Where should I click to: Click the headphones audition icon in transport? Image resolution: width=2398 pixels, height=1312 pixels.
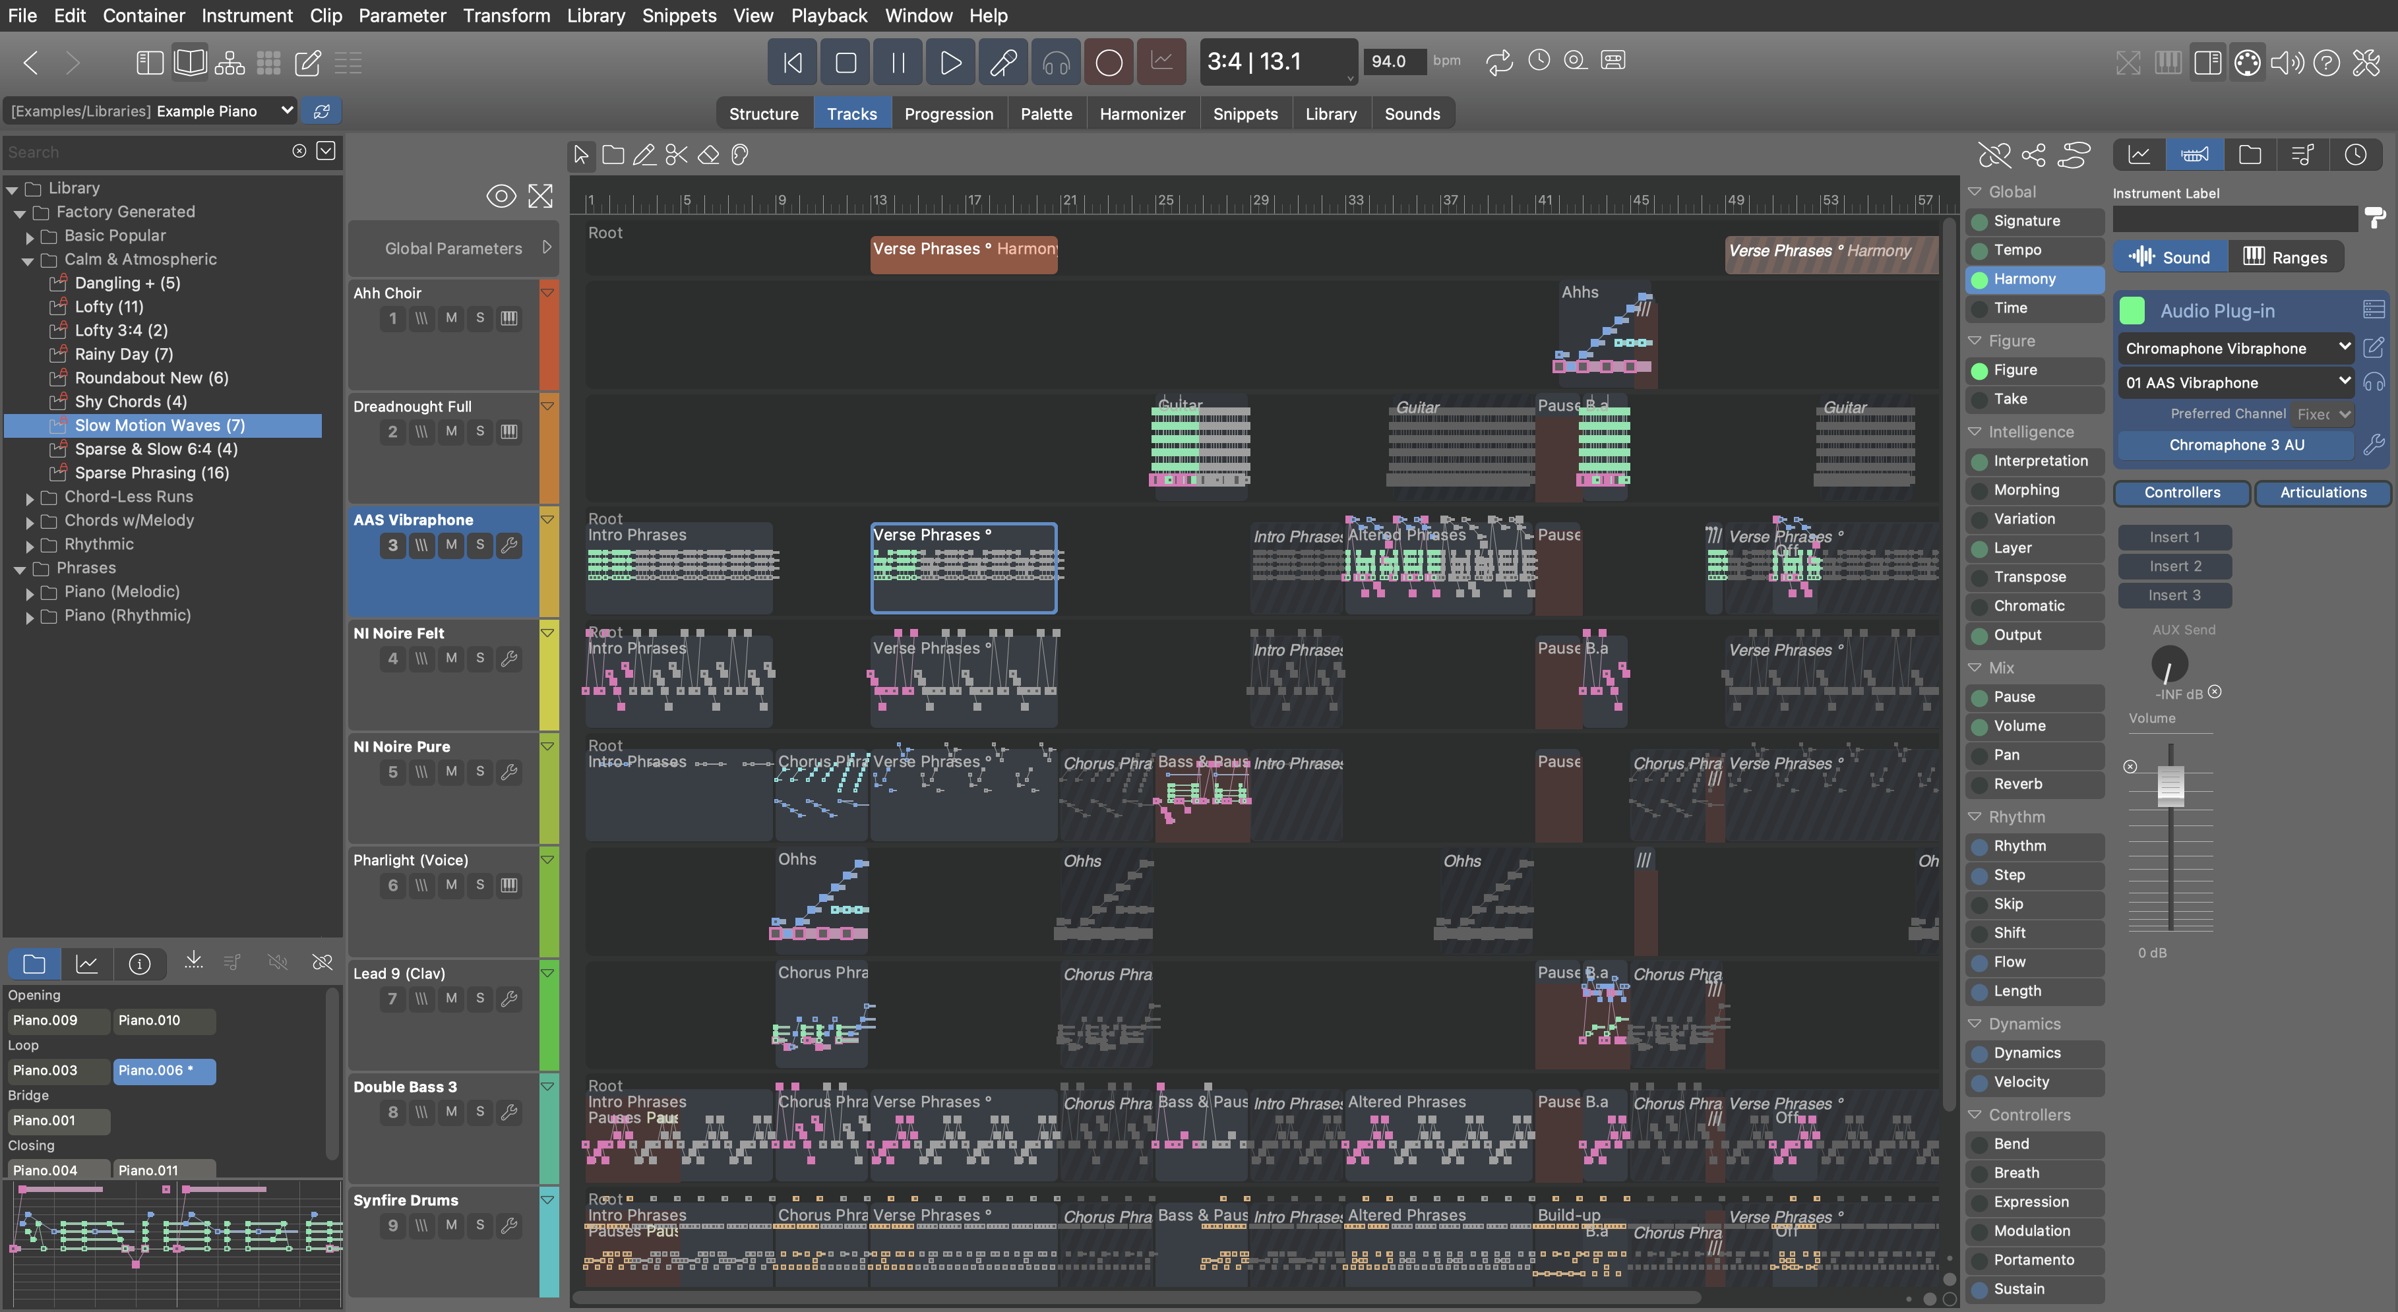pyautogui.click(x=1056, y=63)
